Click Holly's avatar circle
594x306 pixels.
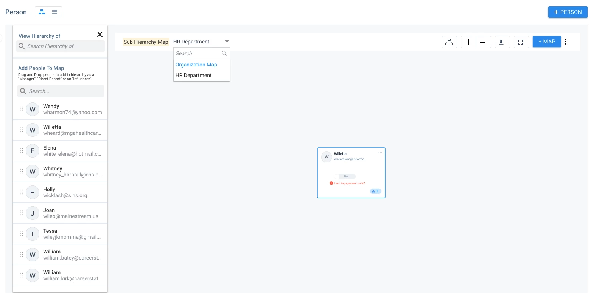(x=33, y=192)
